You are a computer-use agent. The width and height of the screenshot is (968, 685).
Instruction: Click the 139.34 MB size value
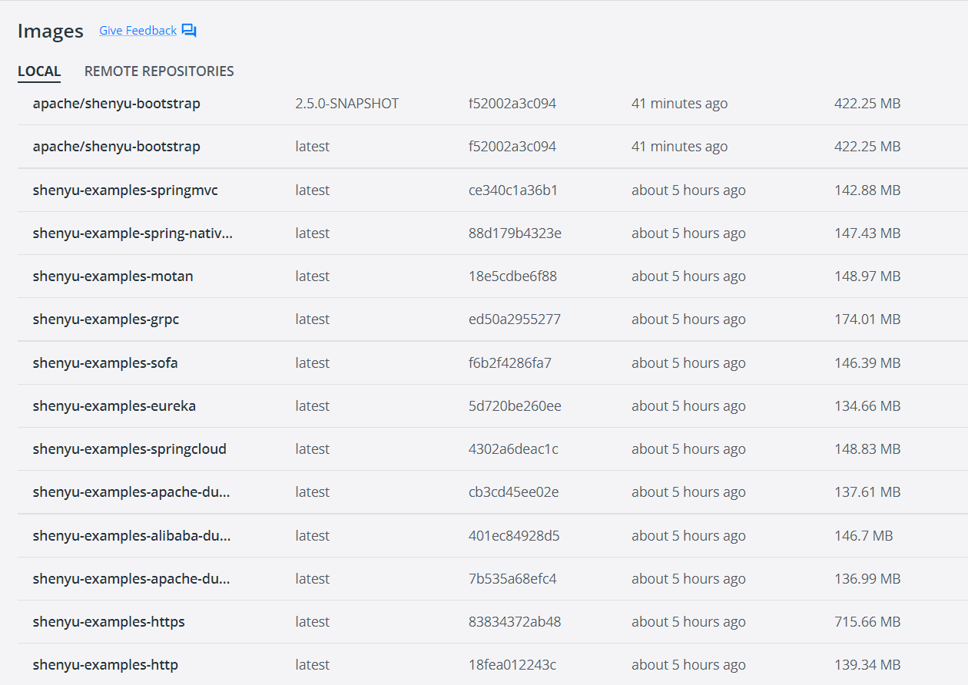pos(867,665)
